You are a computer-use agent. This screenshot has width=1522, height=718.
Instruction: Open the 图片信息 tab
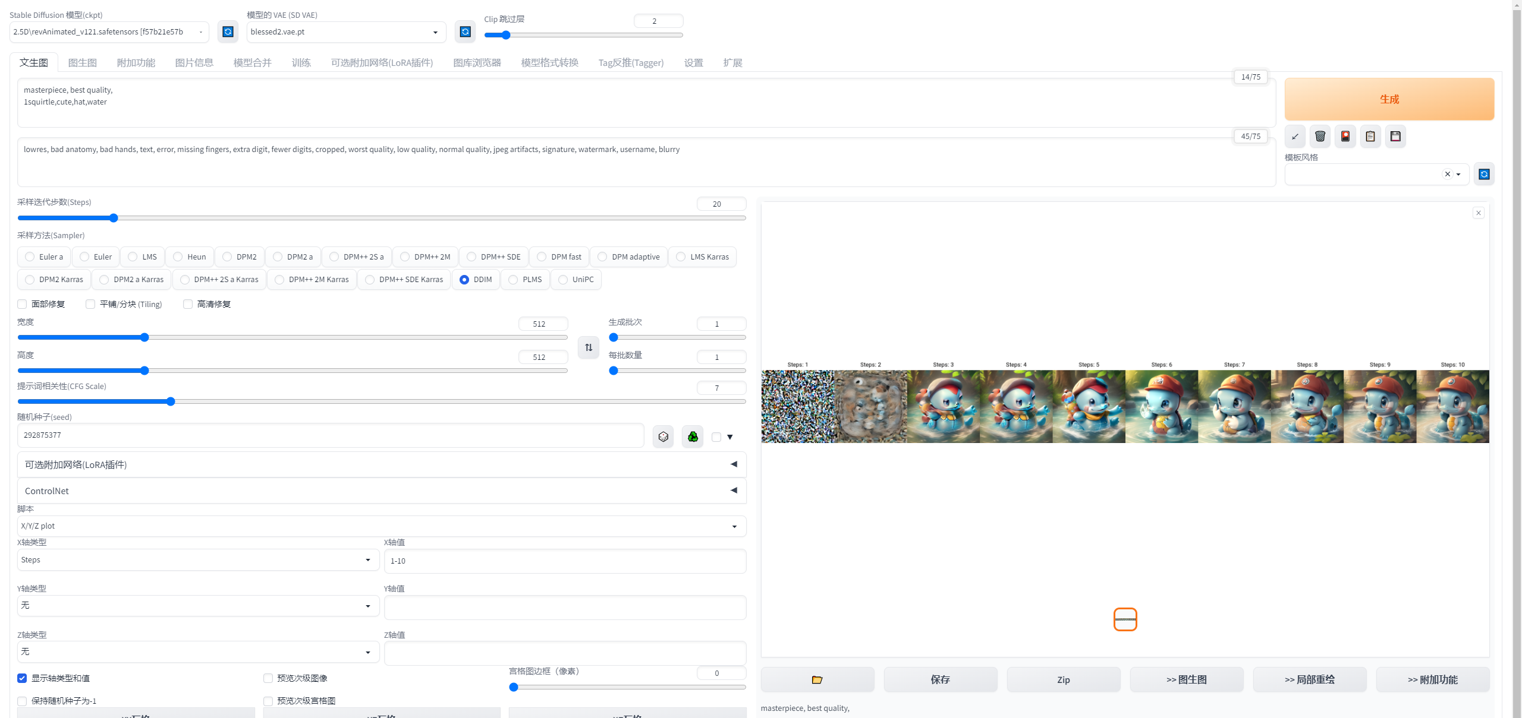pyautogui.click(x=194, y=62)
